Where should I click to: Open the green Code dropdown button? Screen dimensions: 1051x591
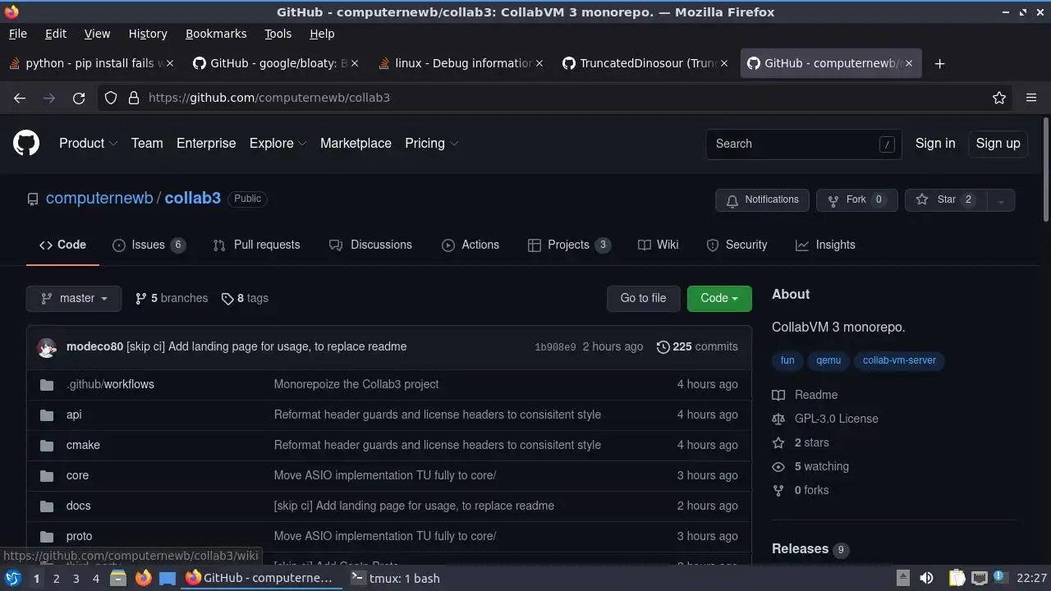(719, 298)
